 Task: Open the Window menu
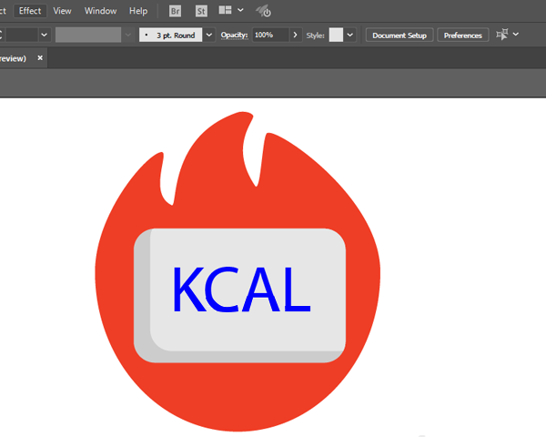click(100, 11)
